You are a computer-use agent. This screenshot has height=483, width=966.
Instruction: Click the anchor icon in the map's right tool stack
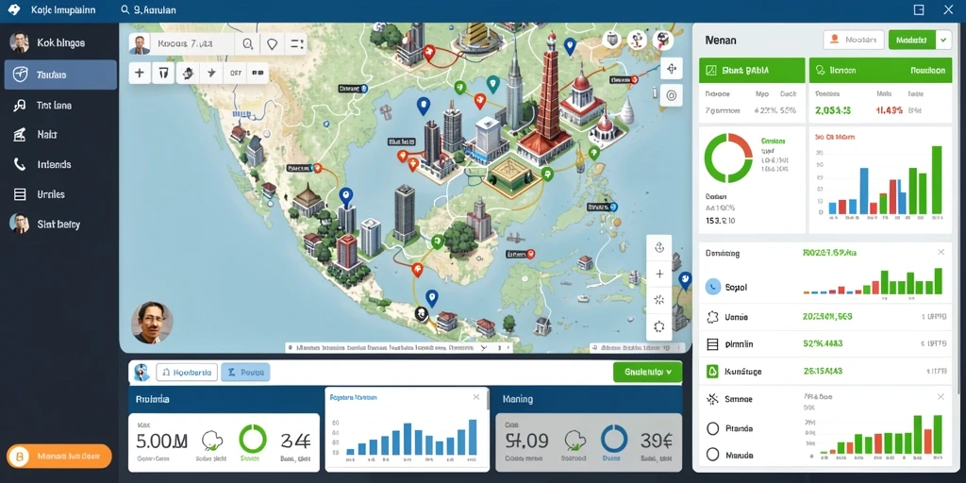click(659, 248)
